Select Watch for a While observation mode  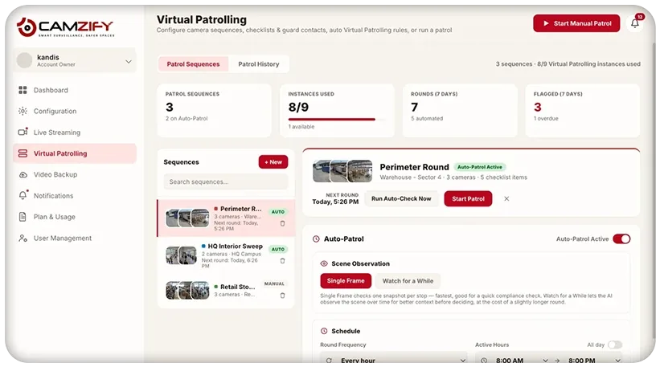pos(408,280)
